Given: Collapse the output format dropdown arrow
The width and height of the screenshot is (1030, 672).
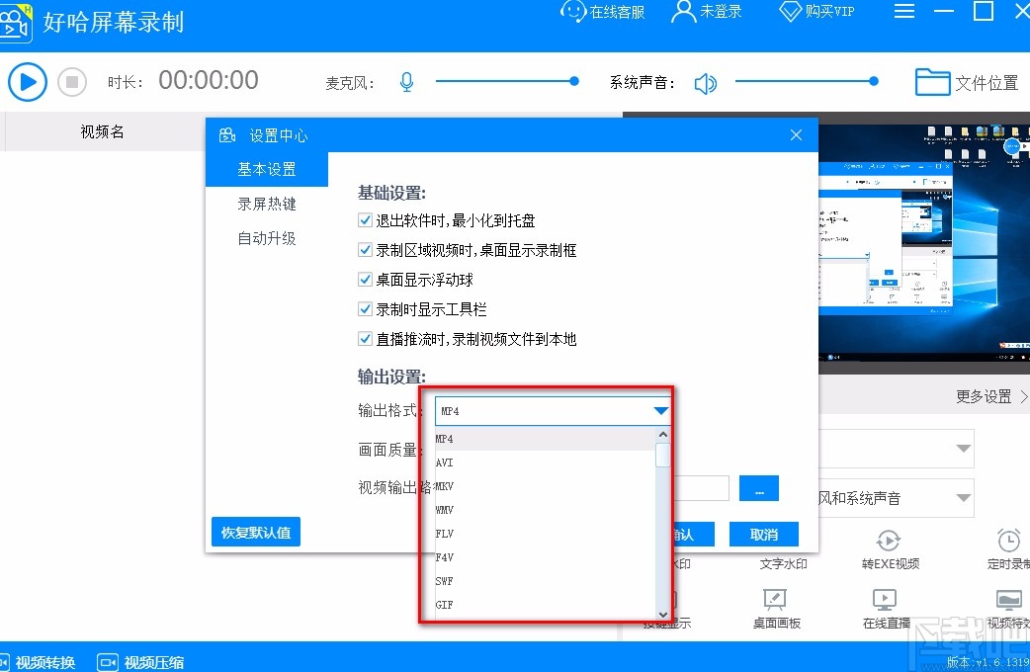Looking at the screenshot, I should tap(661, 411).
